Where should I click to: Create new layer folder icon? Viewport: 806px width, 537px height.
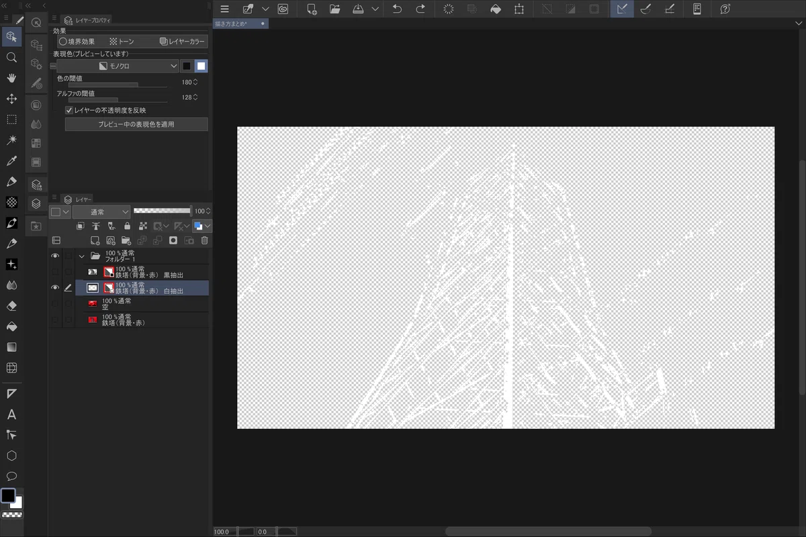126,240
